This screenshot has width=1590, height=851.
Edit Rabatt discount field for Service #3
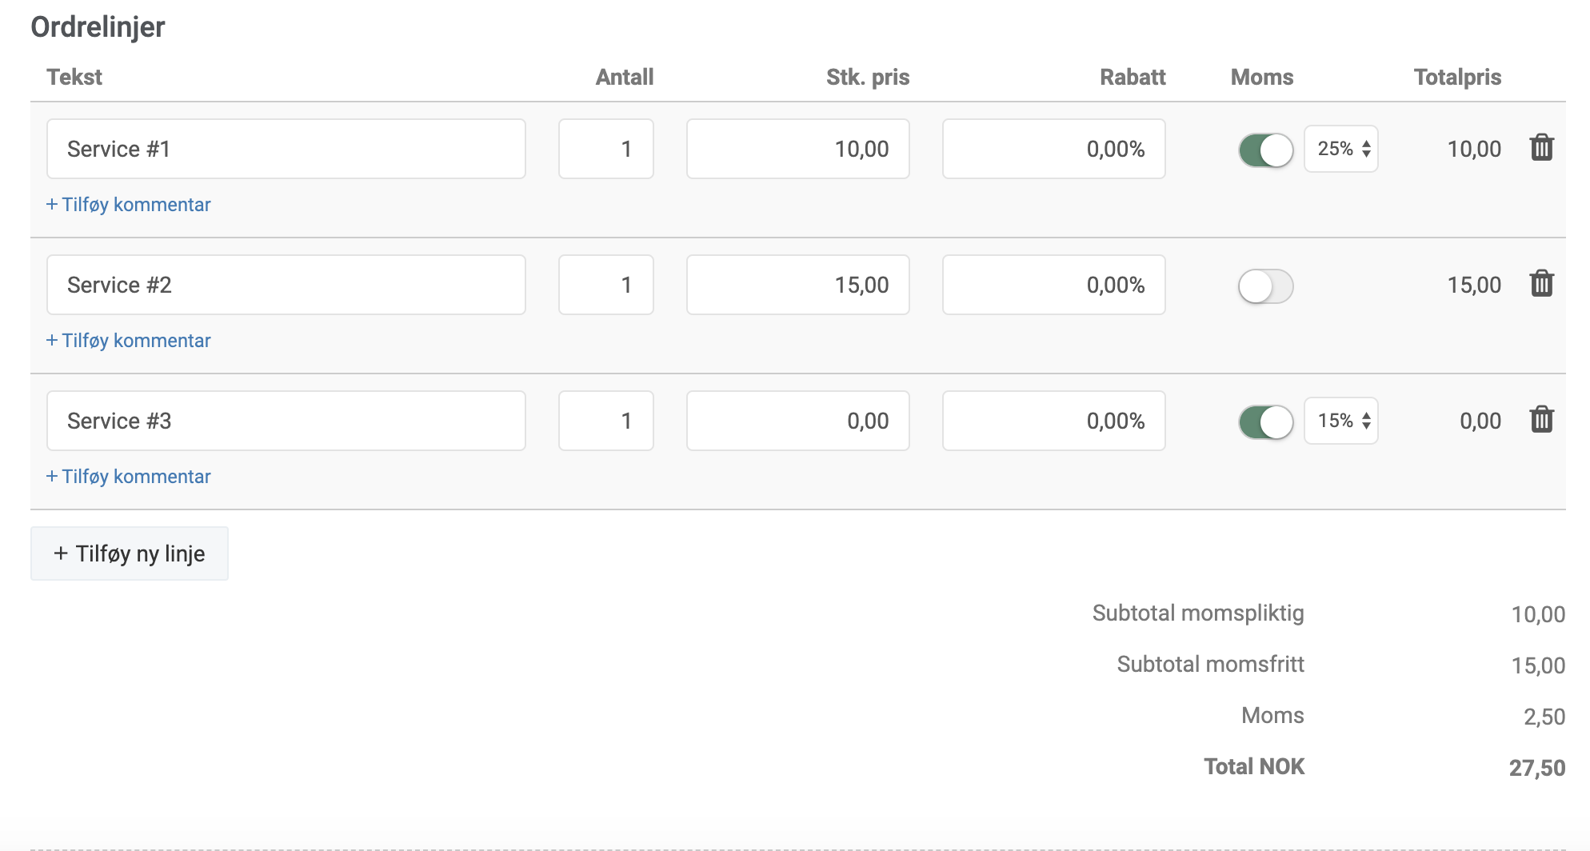point(1054,421)
